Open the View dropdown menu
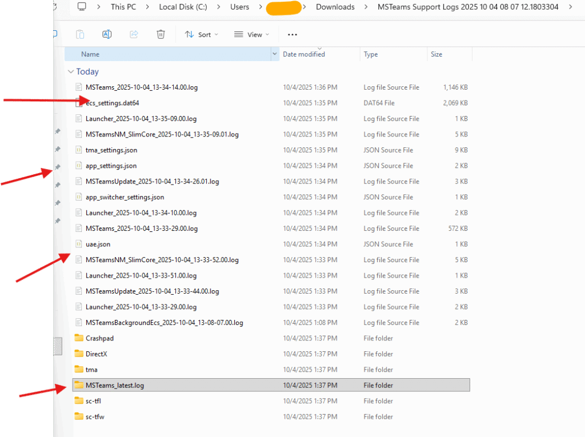585x437 pixels. [x=250, y=35]
